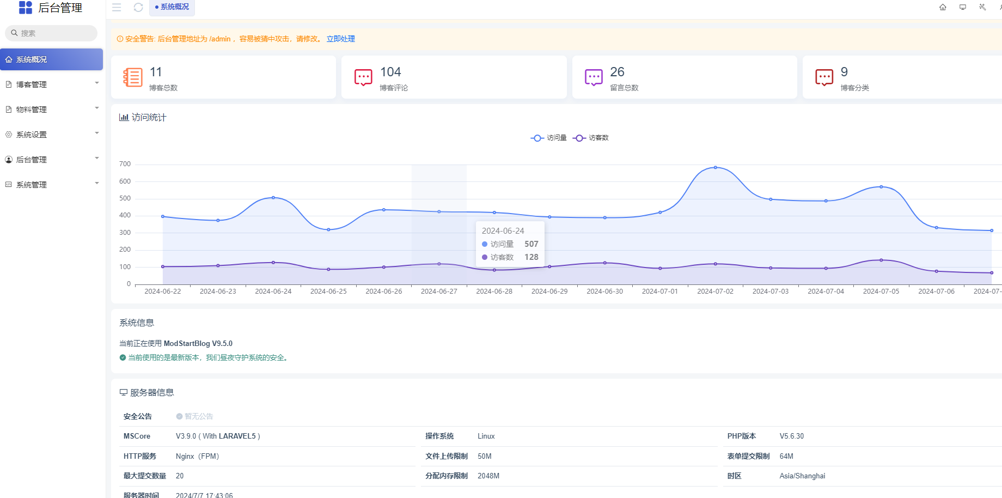
Task: Click the search input field in sidebar
Action: coord(51,33)
